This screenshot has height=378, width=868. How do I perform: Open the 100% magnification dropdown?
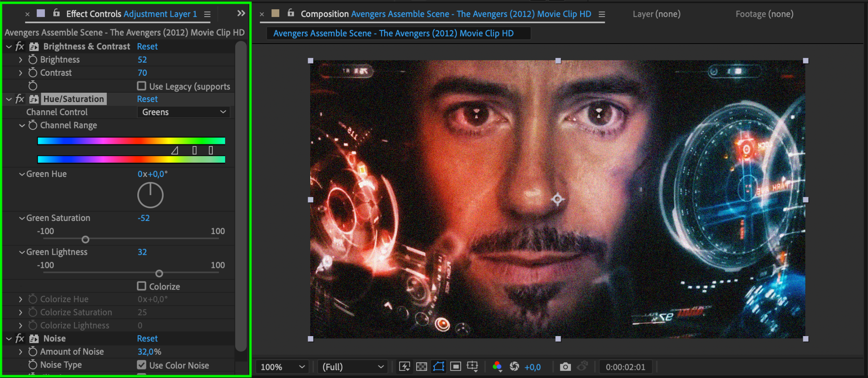coord(283,367)
